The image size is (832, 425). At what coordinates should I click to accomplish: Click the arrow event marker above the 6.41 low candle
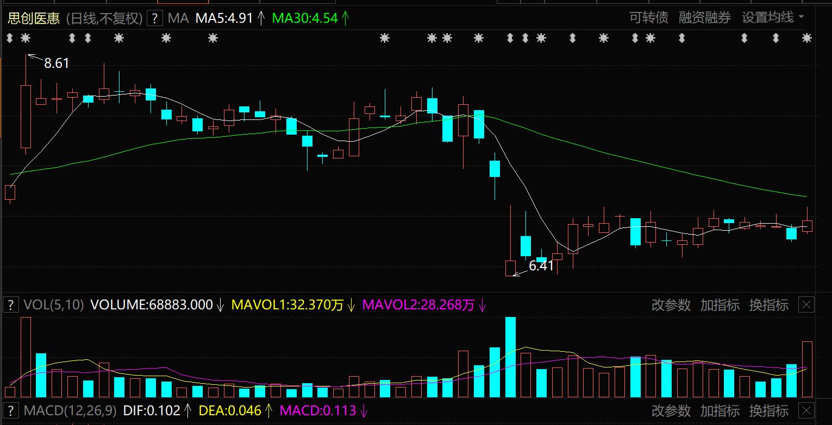510,38
